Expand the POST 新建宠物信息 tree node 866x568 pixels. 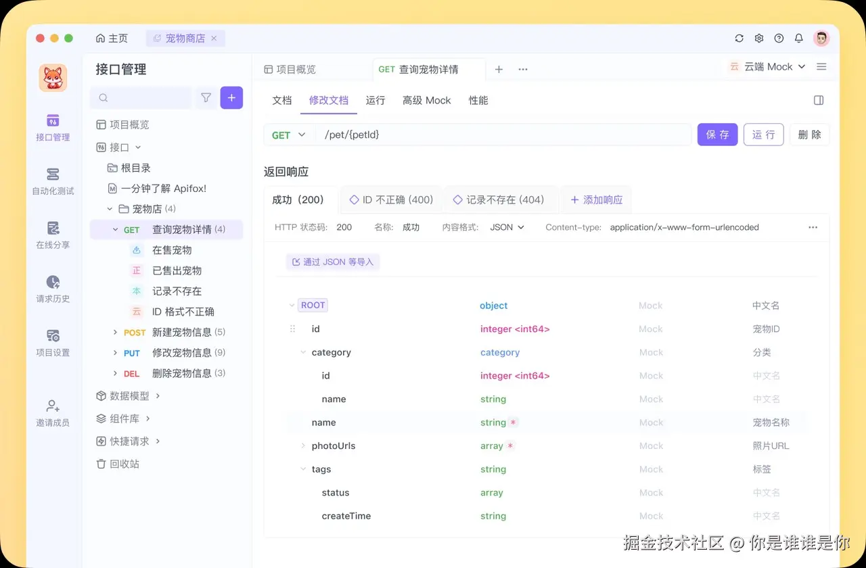click(x=116, y=332)
